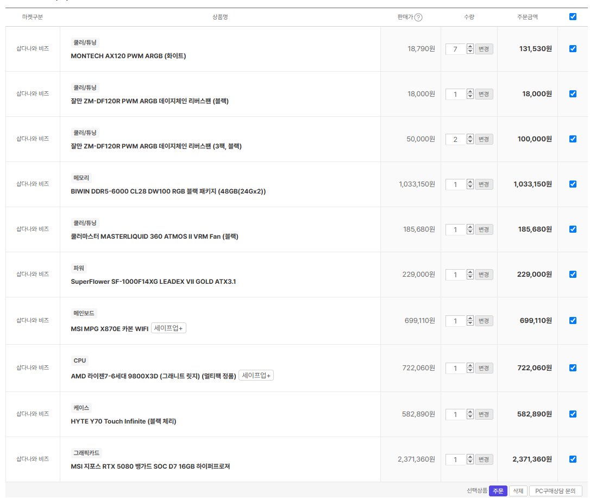This screenshot has width=590, height=498.
Task: Click quantity stepper for HYTE Y70 case
Action: pos(470,414)
